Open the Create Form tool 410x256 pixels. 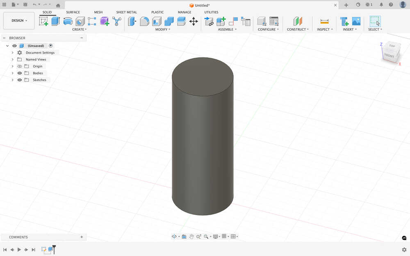pyautogui.click(x=104, y=21)
